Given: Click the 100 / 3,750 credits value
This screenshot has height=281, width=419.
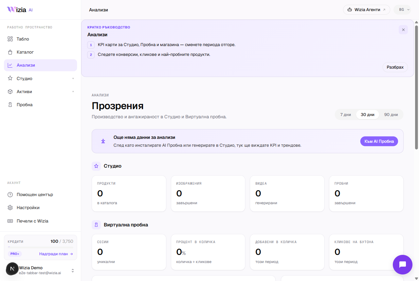Looking at the screenshot, I should point(62,241).
